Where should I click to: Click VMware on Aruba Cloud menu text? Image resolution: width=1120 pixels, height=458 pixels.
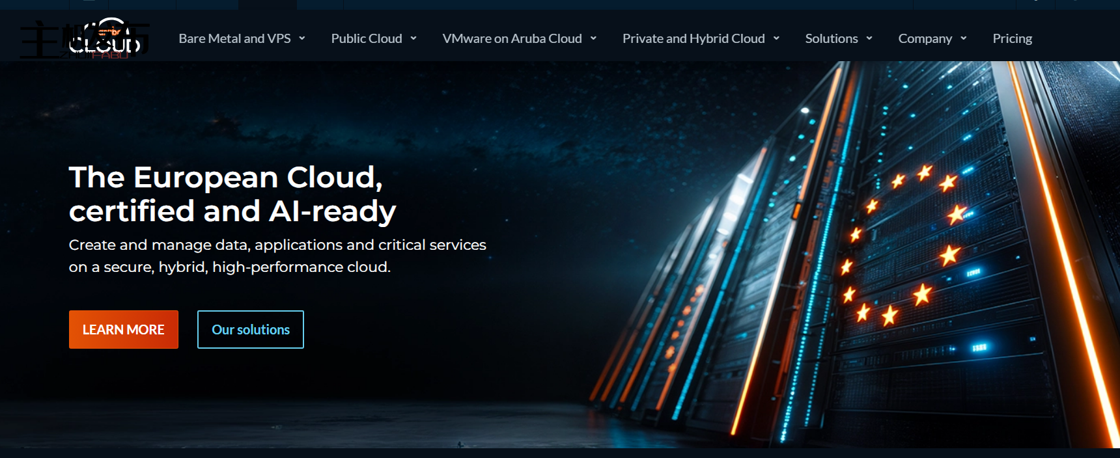point(512,38)
